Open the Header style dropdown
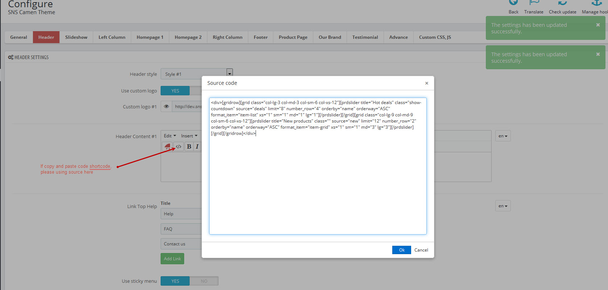The image size is (608, 290). pos(229,74)
